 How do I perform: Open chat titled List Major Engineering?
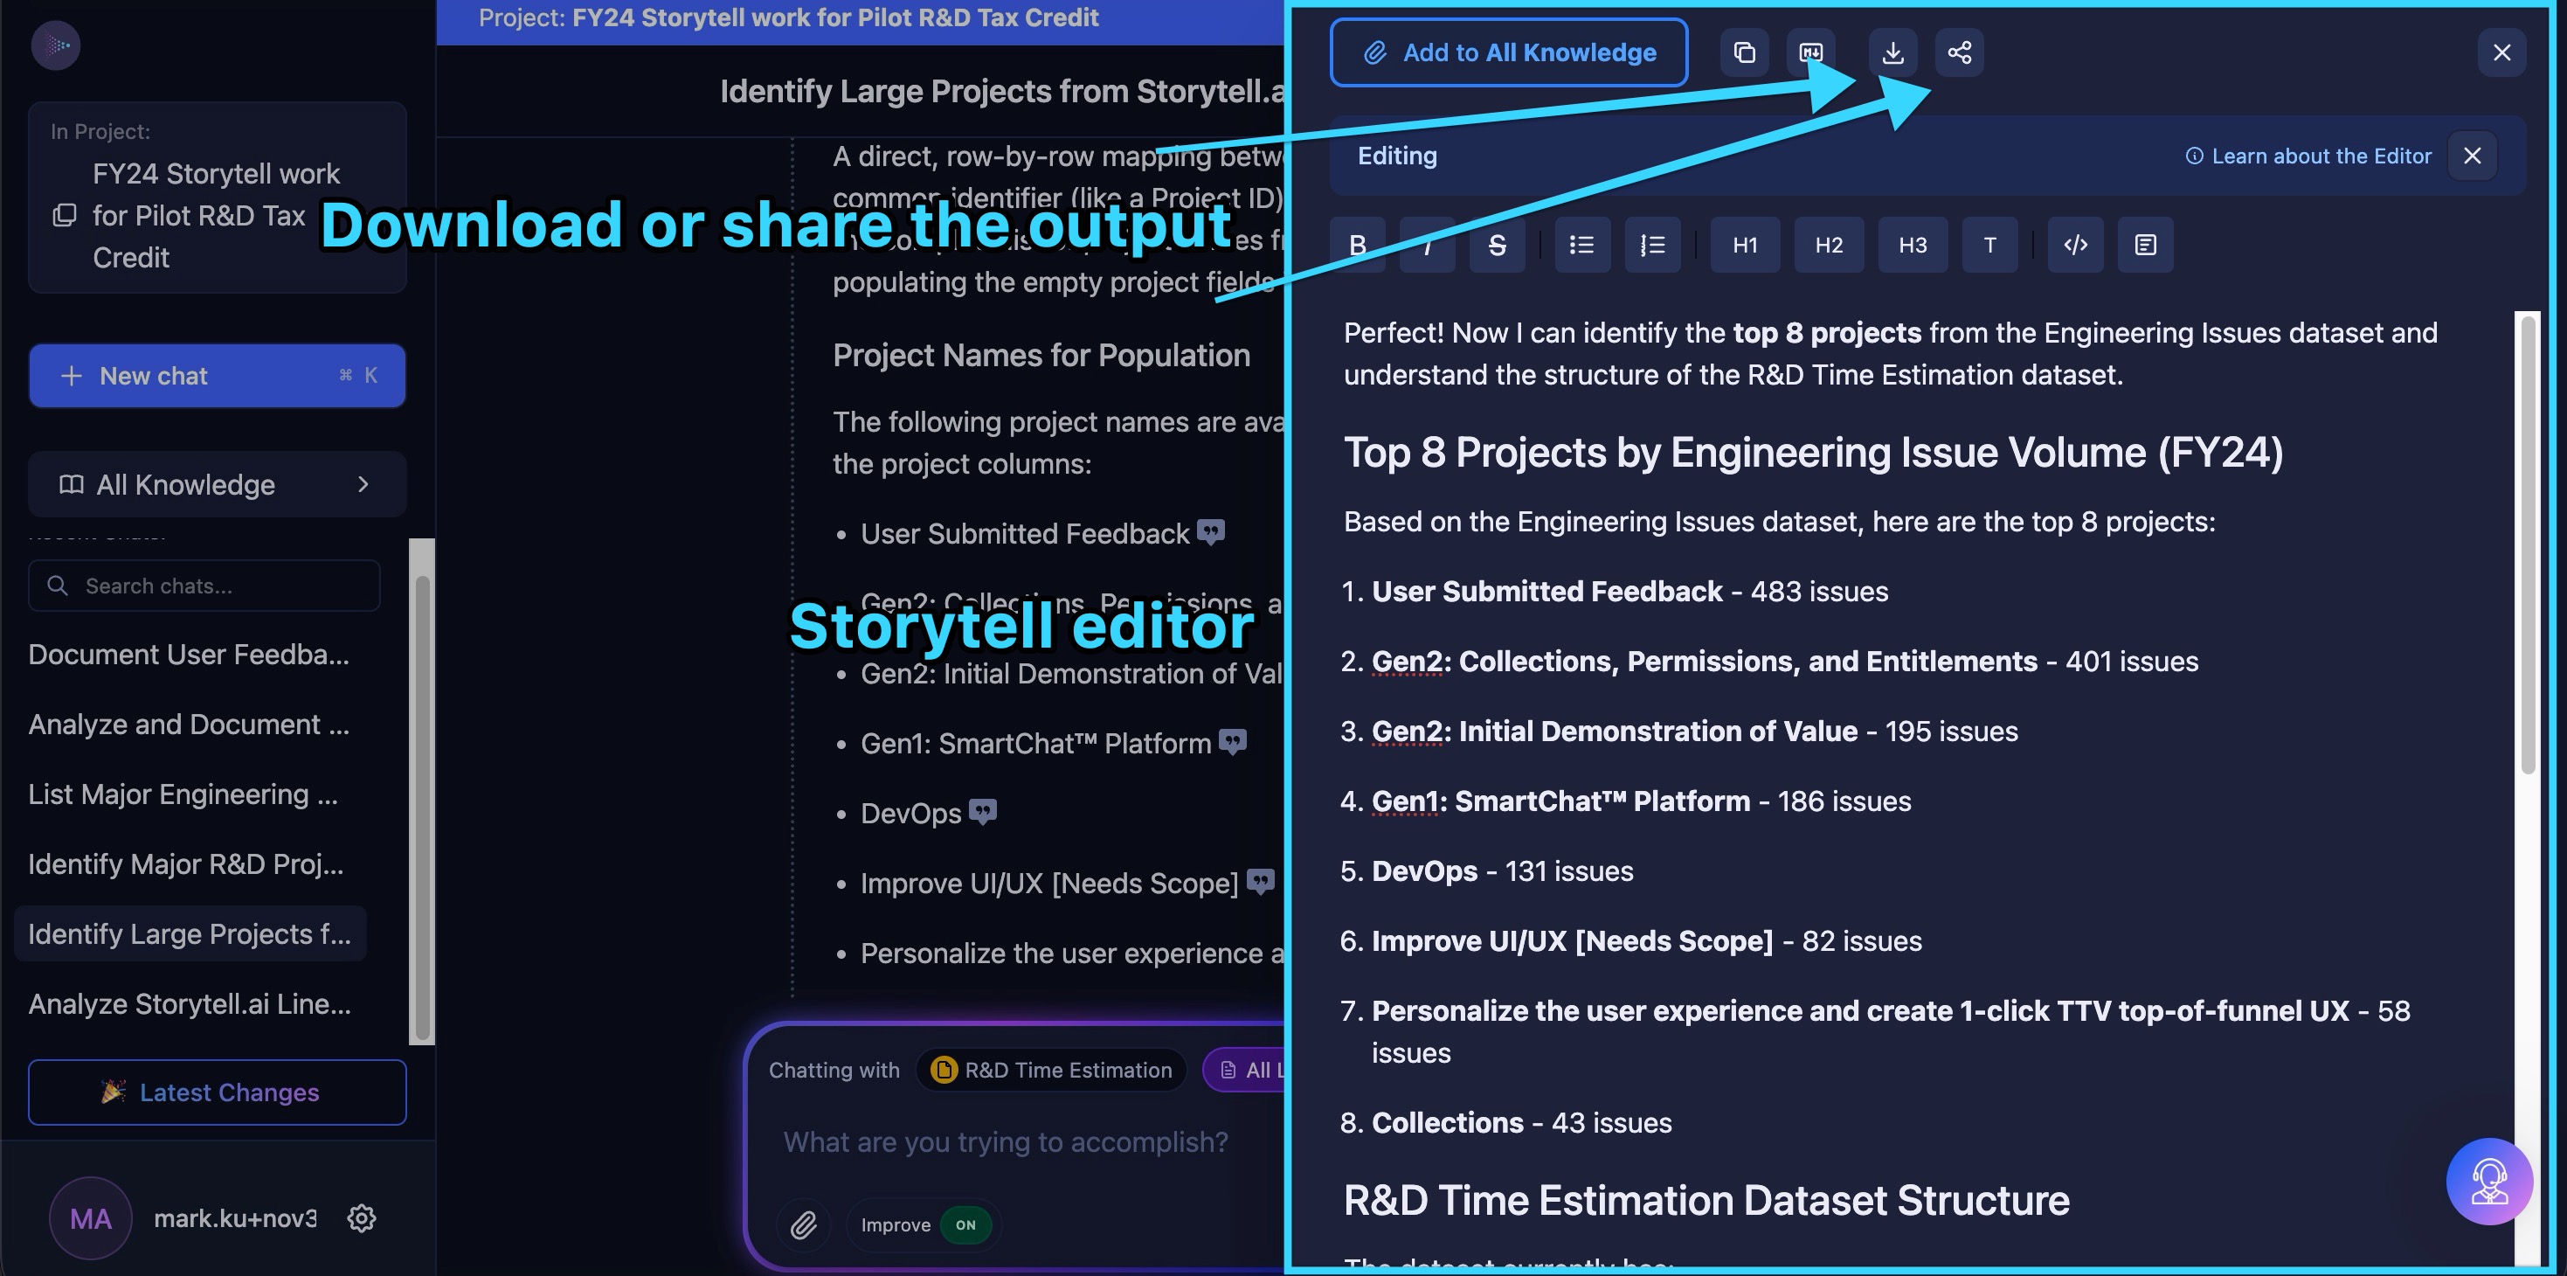183,794
